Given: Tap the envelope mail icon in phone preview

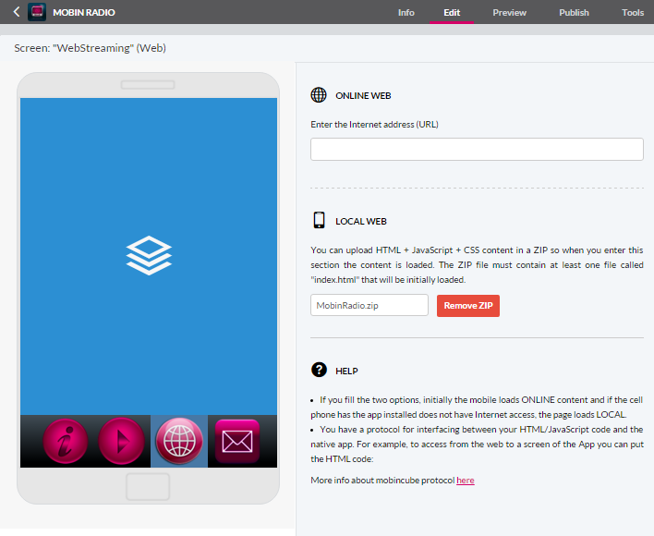Looking at the screenshot, I should [236, 442].
